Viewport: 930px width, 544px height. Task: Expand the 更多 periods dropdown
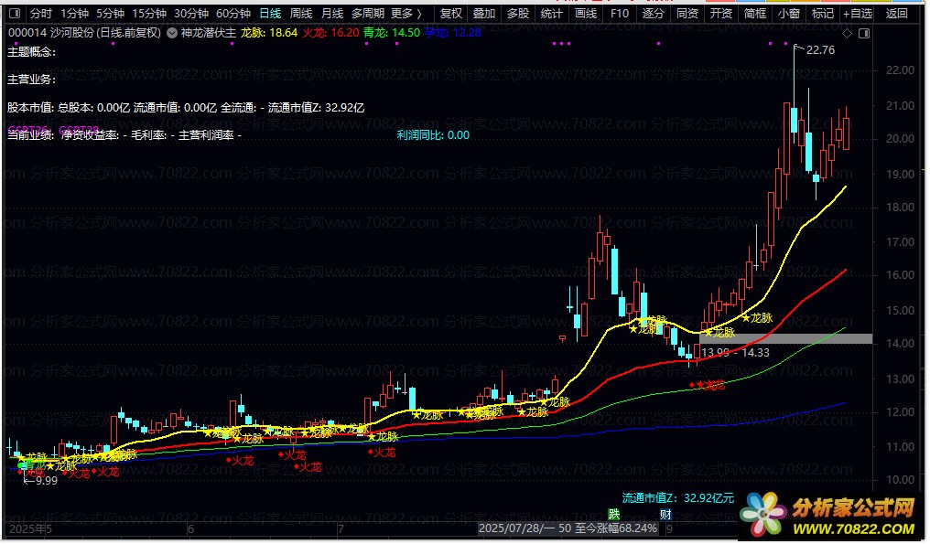point(406,14)
